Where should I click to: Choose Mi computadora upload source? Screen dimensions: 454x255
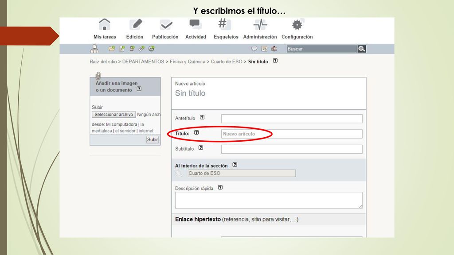121,124
